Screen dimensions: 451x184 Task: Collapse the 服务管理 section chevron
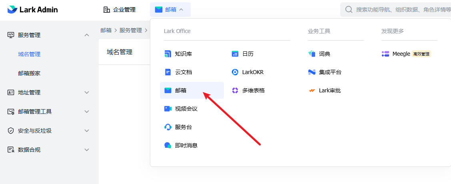coord(87,35)
